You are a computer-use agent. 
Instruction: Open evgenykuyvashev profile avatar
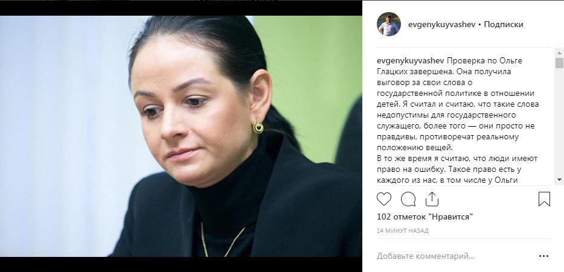[388, 24]
